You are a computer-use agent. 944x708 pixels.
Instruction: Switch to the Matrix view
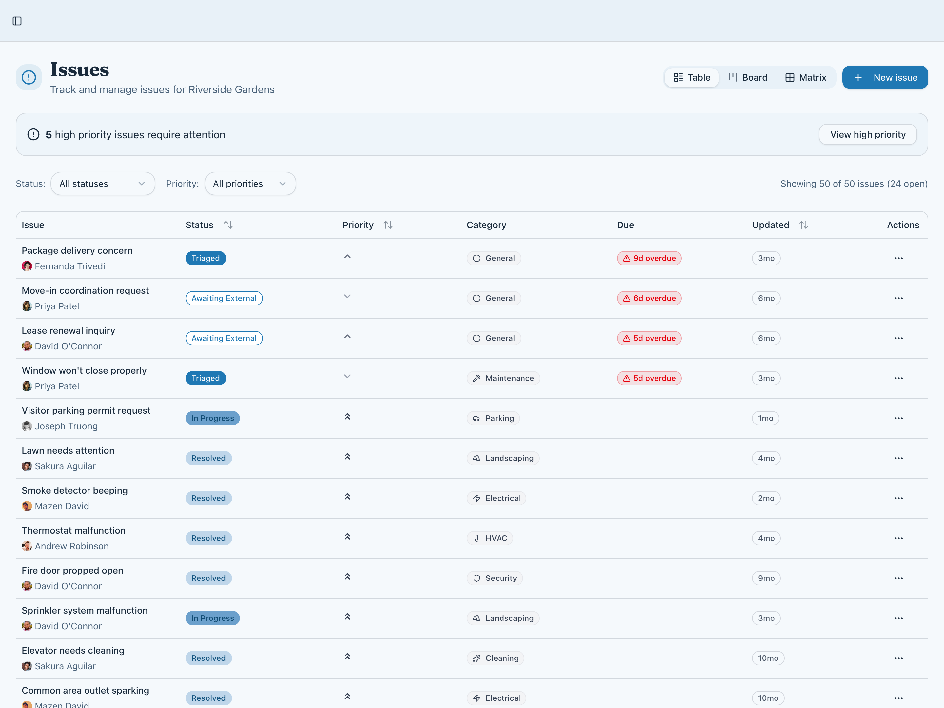coord(806,77)
